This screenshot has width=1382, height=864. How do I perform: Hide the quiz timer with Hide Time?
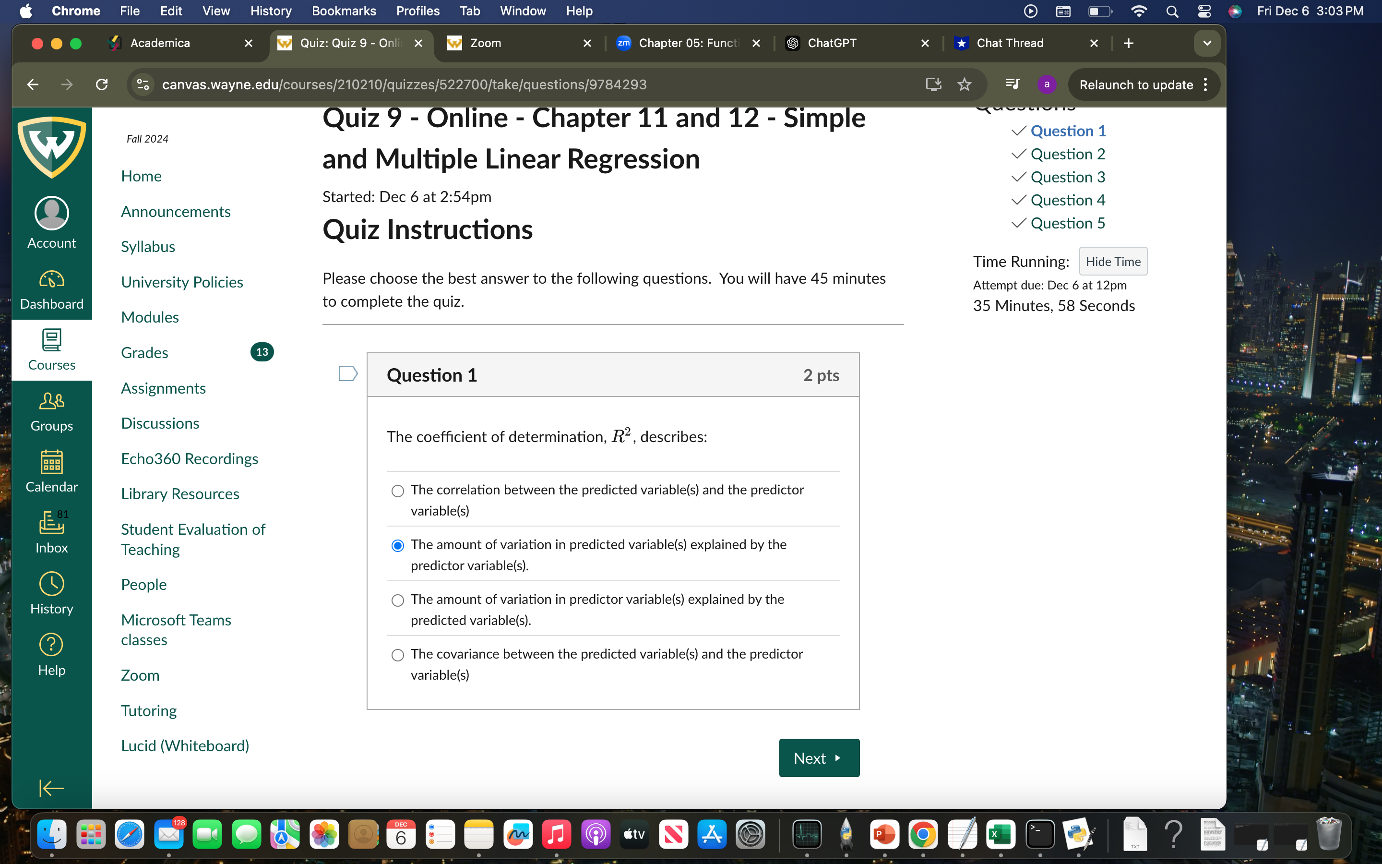pos(1112,261)
